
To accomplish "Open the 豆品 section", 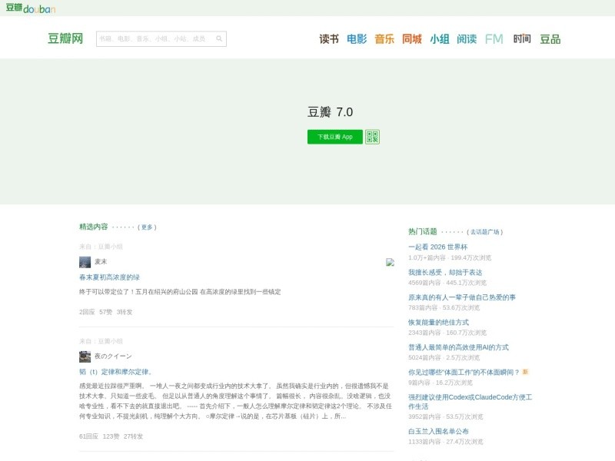I will click(x=550, y=39).
